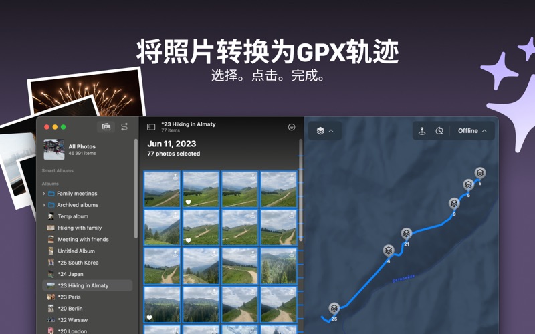The width and height of the screenshot is (535, 334).
Task: Select the last photo in top row
Action: point(279,190)
